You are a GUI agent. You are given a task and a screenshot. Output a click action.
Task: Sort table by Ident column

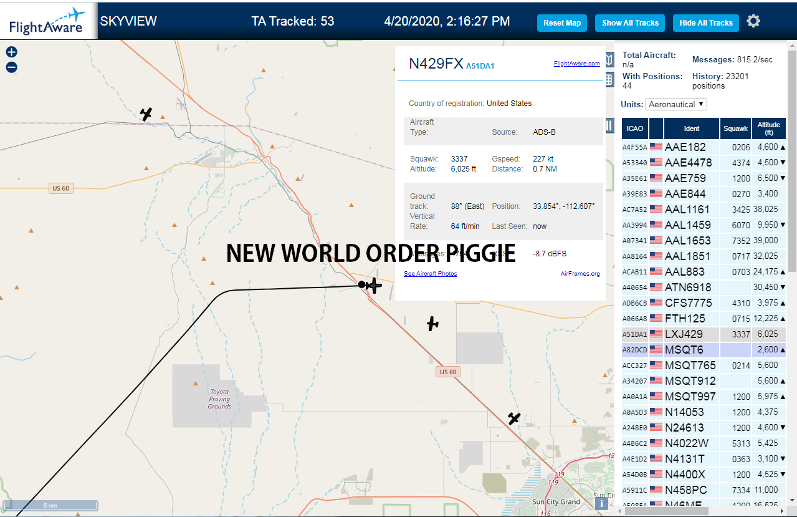click(692, 128)
